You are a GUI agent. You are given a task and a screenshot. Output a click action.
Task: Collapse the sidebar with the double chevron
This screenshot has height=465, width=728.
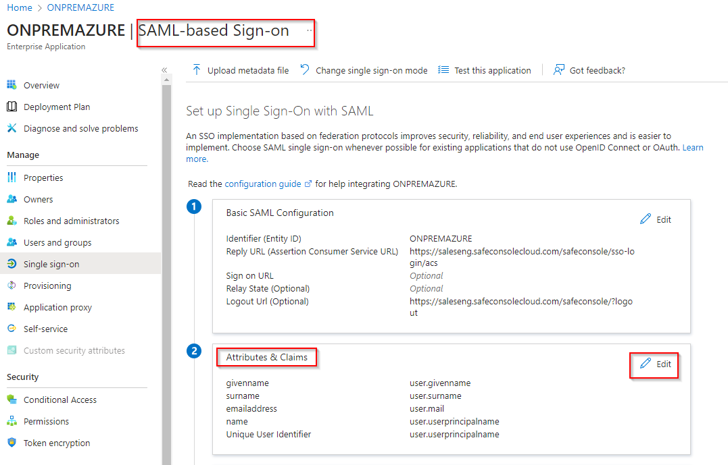tap(164, 70)
